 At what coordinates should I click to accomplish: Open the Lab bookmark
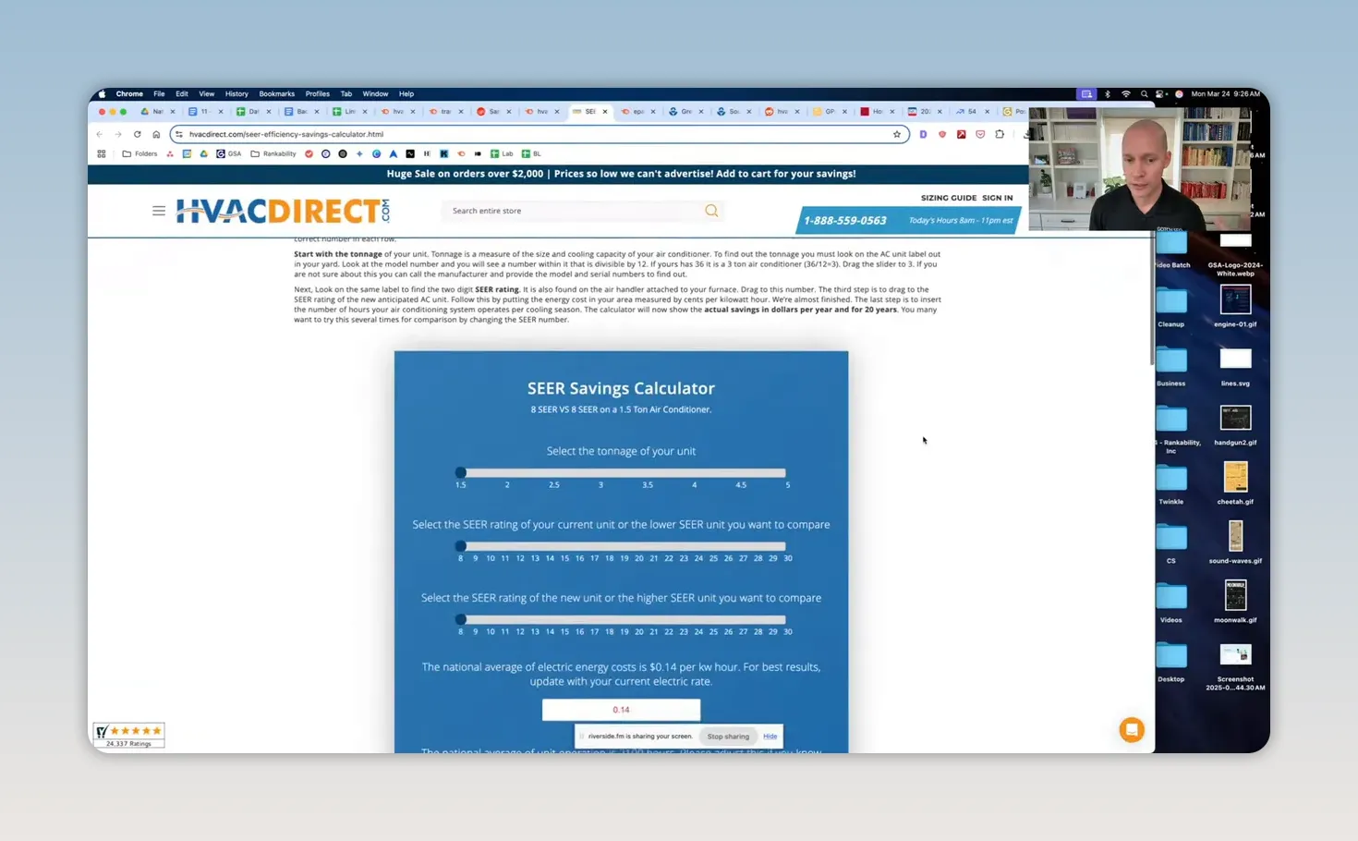(x=502, y=153)
